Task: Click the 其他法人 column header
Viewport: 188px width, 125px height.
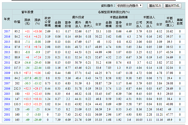Action: [149, 24]
